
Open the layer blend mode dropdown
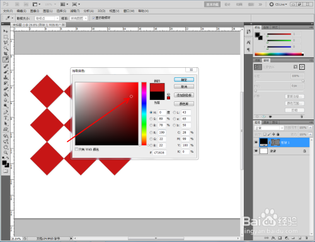[269, 128]
